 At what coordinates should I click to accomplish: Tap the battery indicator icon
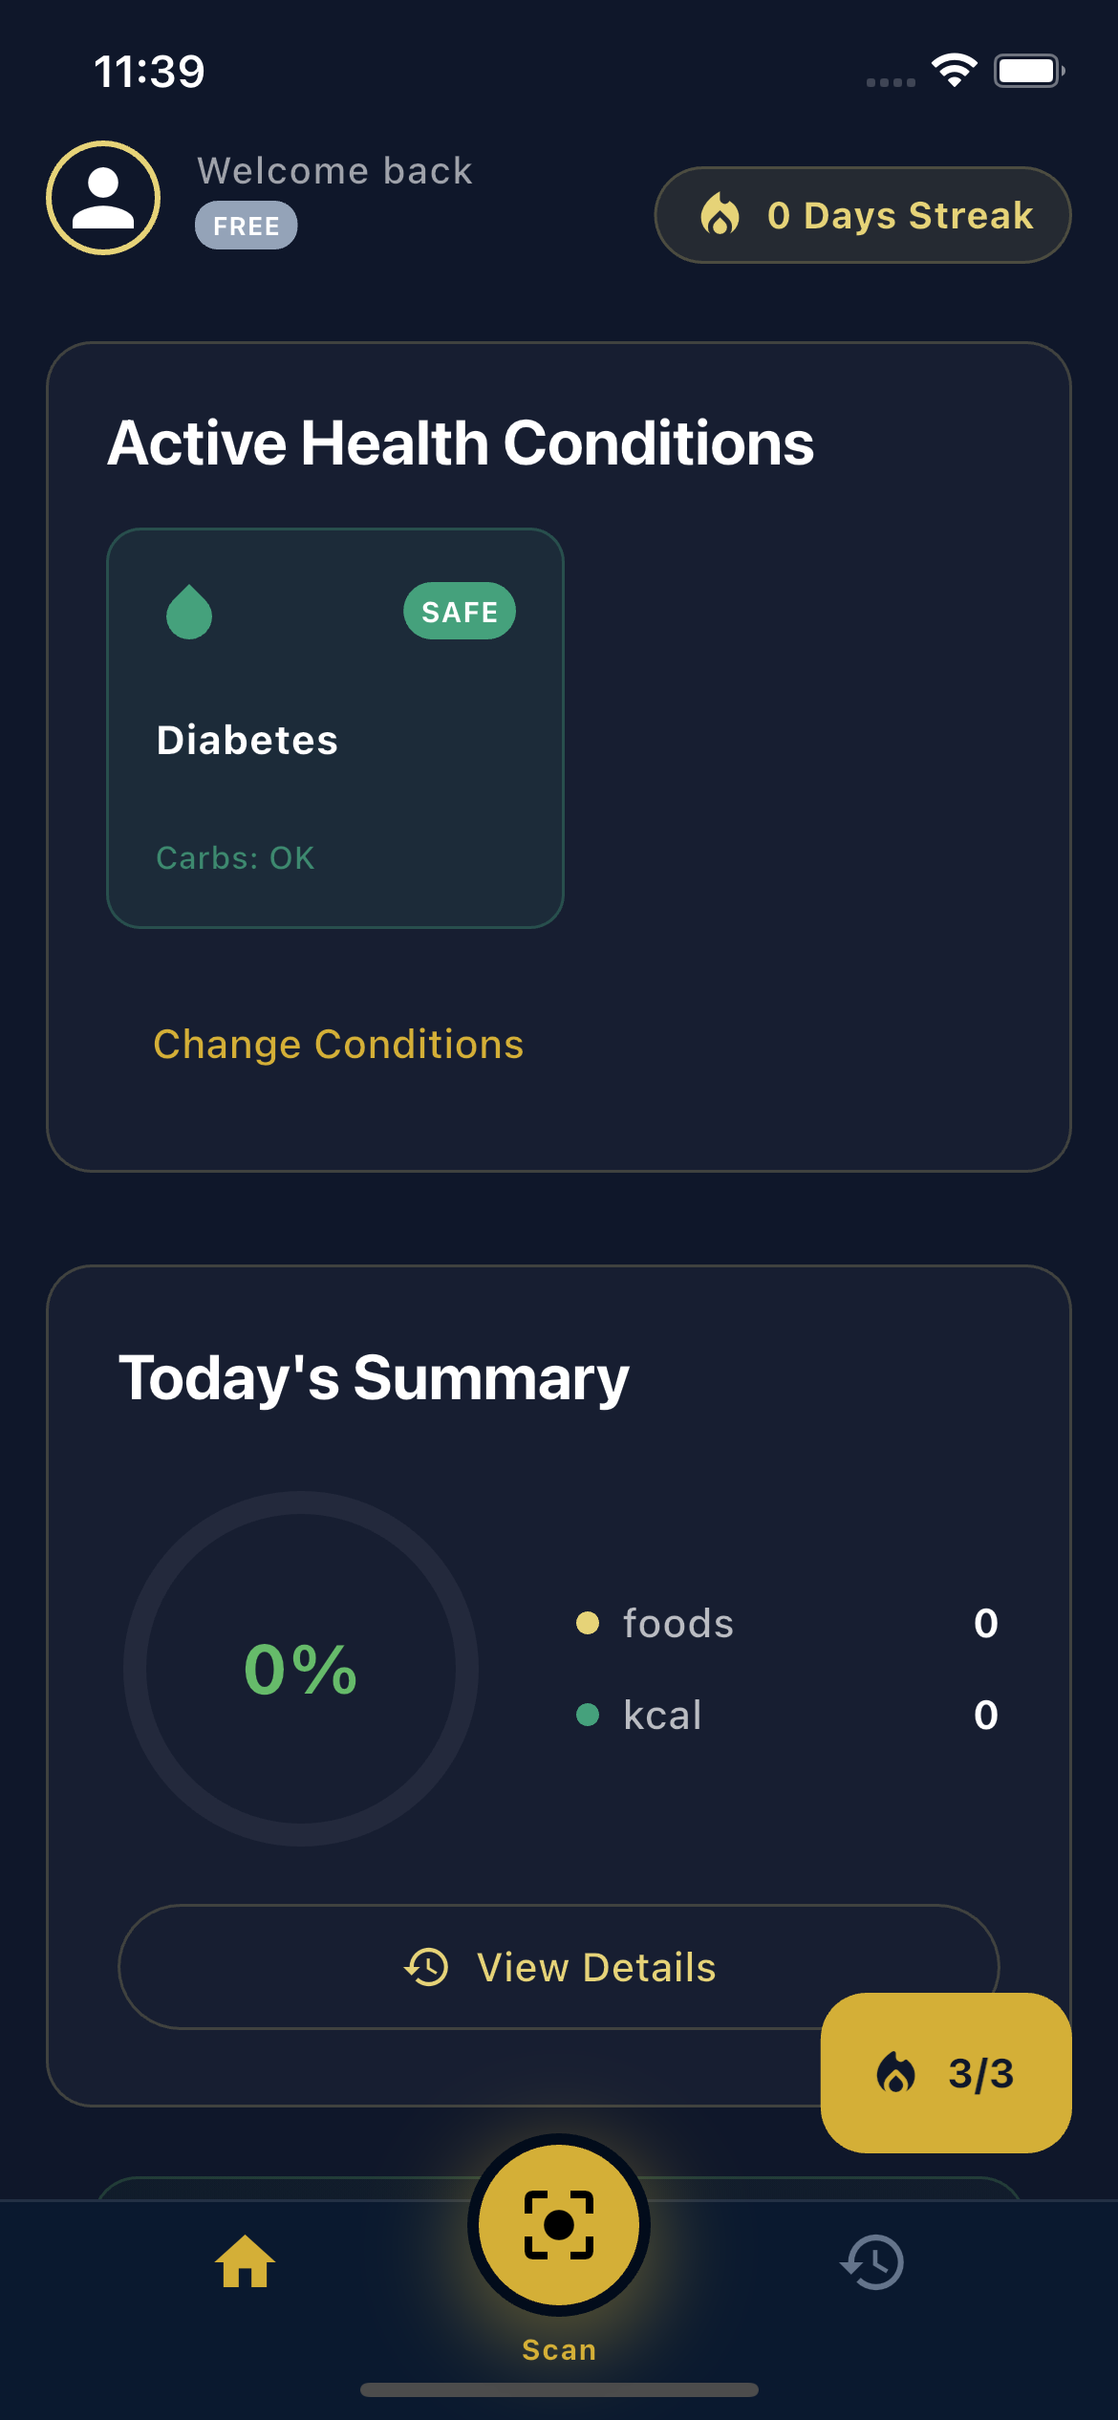(x=1028, y=71)
